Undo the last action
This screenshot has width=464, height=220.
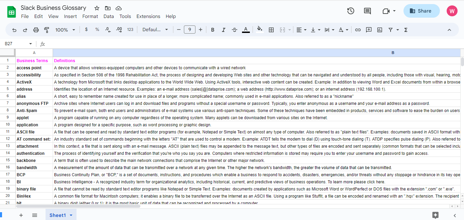click(x=14, y=30)
